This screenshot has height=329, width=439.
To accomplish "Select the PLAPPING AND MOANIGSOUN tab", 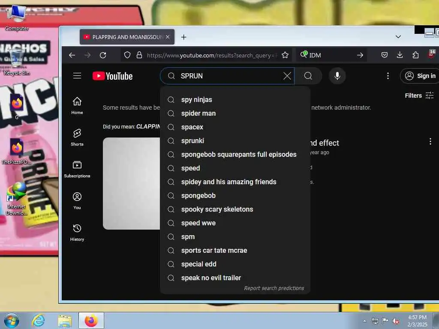I will tap(127, 37).
